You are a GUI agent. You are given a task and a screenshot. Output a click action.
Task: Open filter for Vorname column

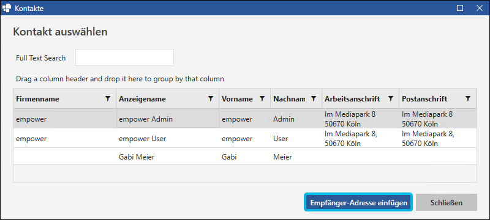pos(262,99)
